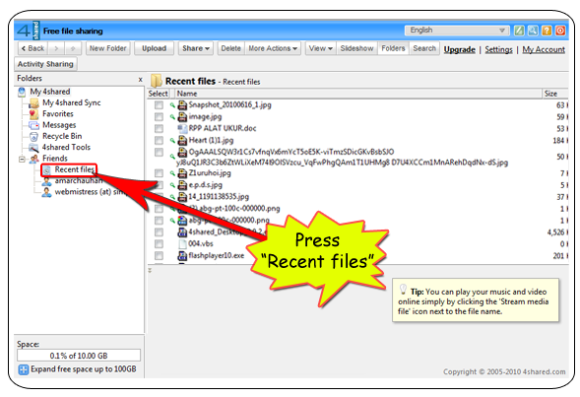580x397 pixels.
Task: Click the red power logout icon
Action: pos(560,31)
